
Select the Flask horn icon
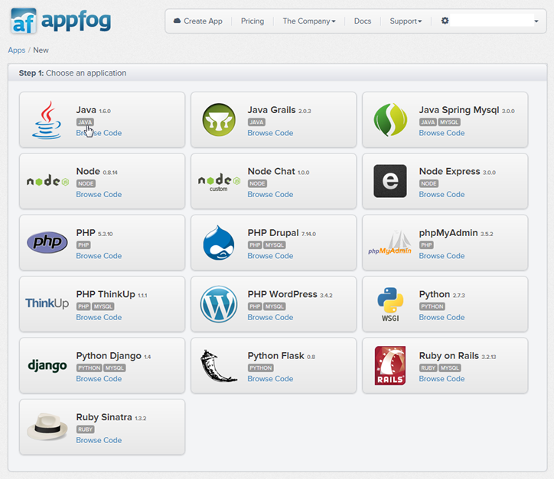[x=219, y=366]
